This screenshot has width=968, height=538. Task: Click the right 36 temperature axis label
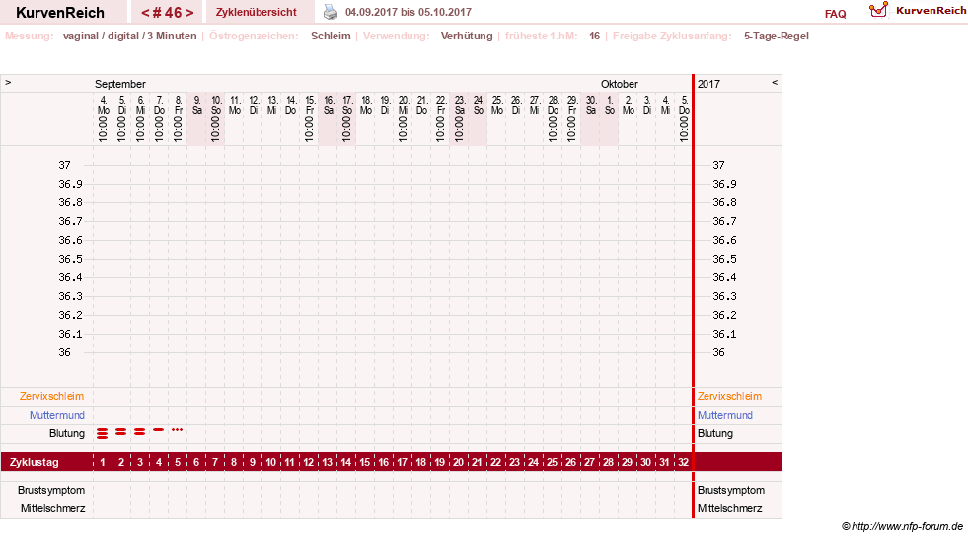click(x=718, y=352)
